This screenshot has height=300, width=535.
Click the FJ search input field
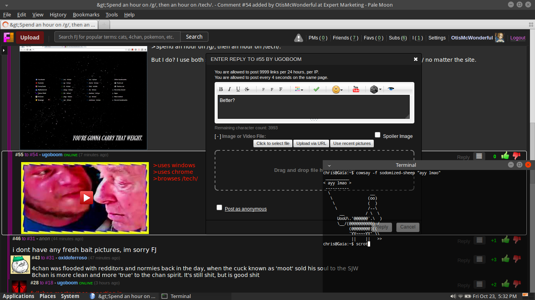[117, 37]
